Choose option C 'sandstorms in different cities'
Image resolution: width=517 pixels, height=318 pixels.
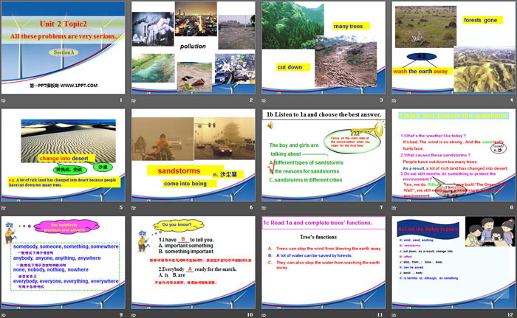[305, 179]
